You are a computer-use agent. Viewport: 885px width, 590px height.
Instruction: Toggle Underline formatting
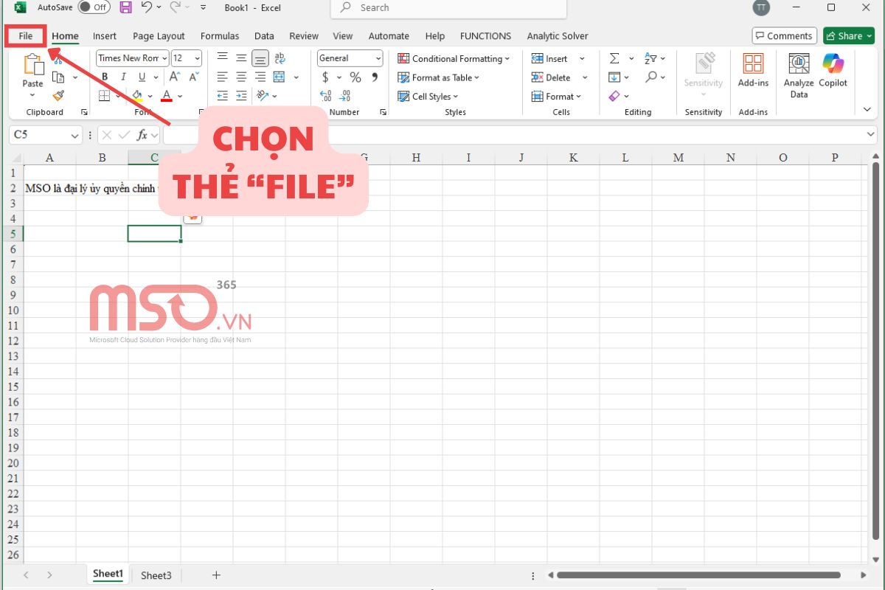[x=142, y=77]
